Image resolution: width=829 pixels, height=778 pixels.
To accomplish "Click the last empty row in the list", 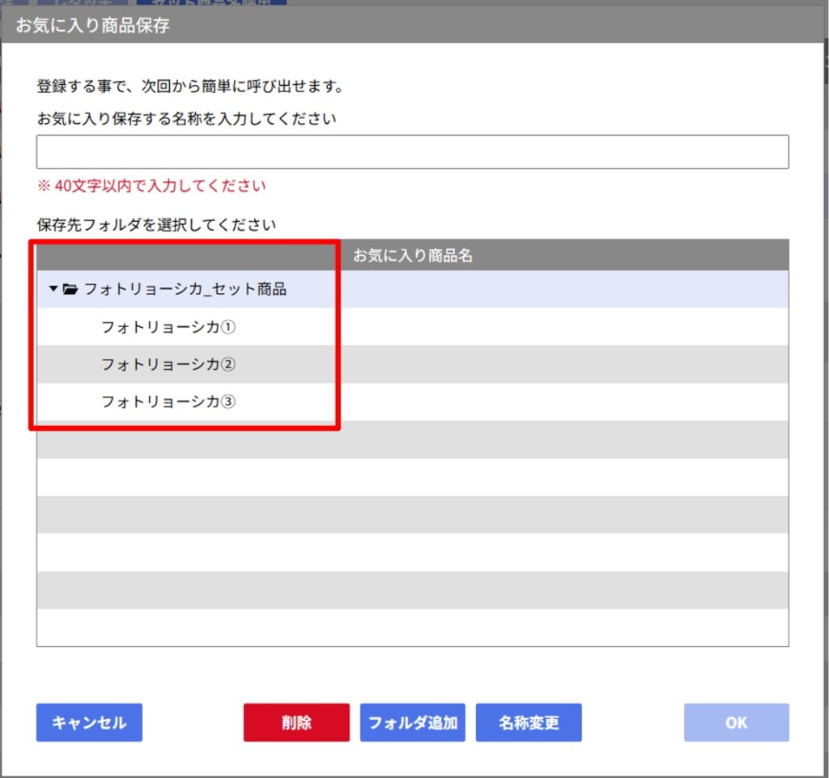I will tap(412, 627).
